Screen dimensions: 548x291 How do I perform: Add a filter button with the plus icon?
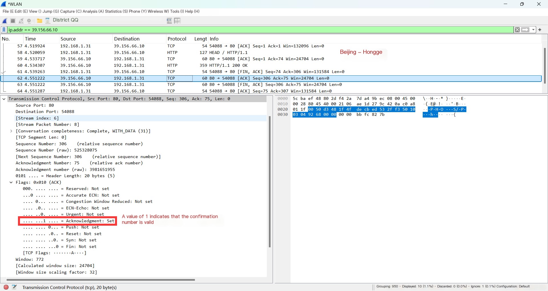pos(540,30)
